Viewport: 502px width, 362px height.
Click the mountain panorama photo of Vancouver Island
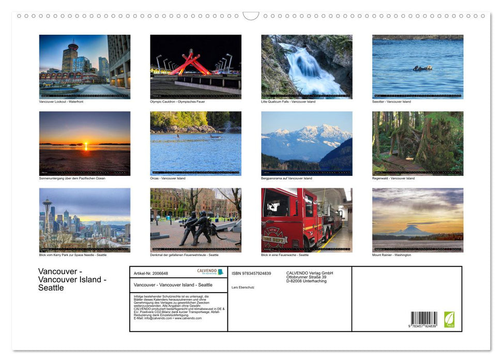click(306, 143)
